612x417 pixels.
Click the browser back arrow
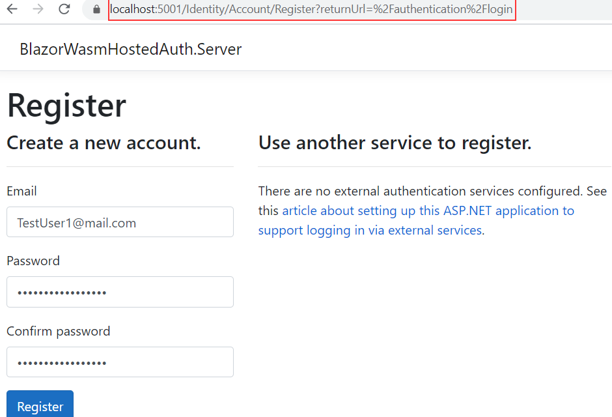(x=12, y=9)
